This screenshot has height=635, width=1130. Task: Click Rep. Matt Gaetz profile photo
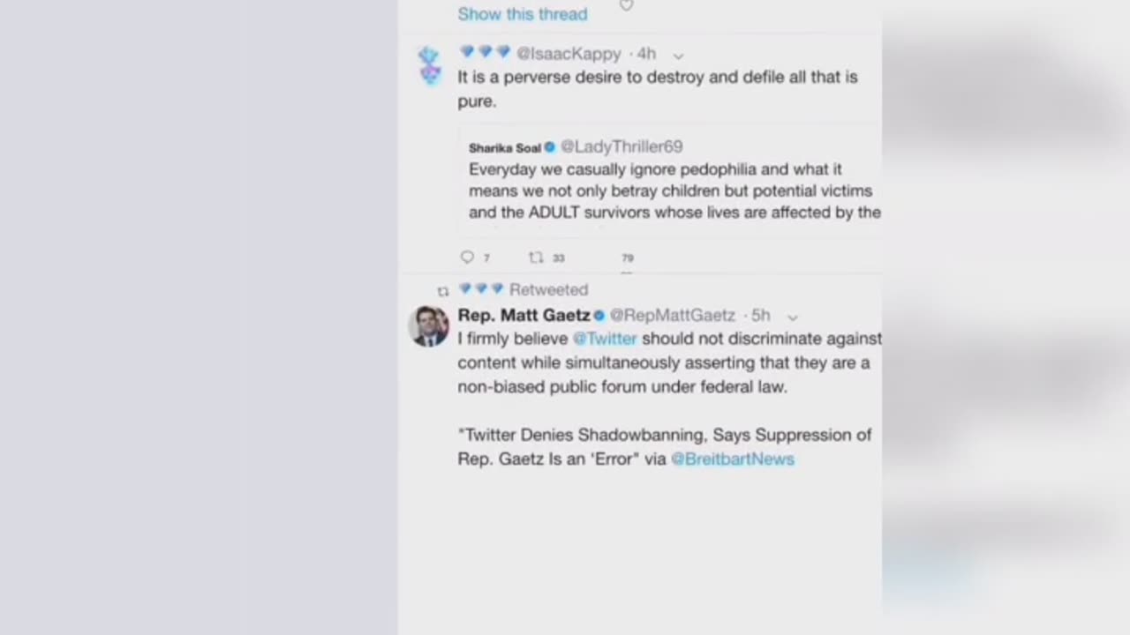pyautogui.click(x=430, y=325)
